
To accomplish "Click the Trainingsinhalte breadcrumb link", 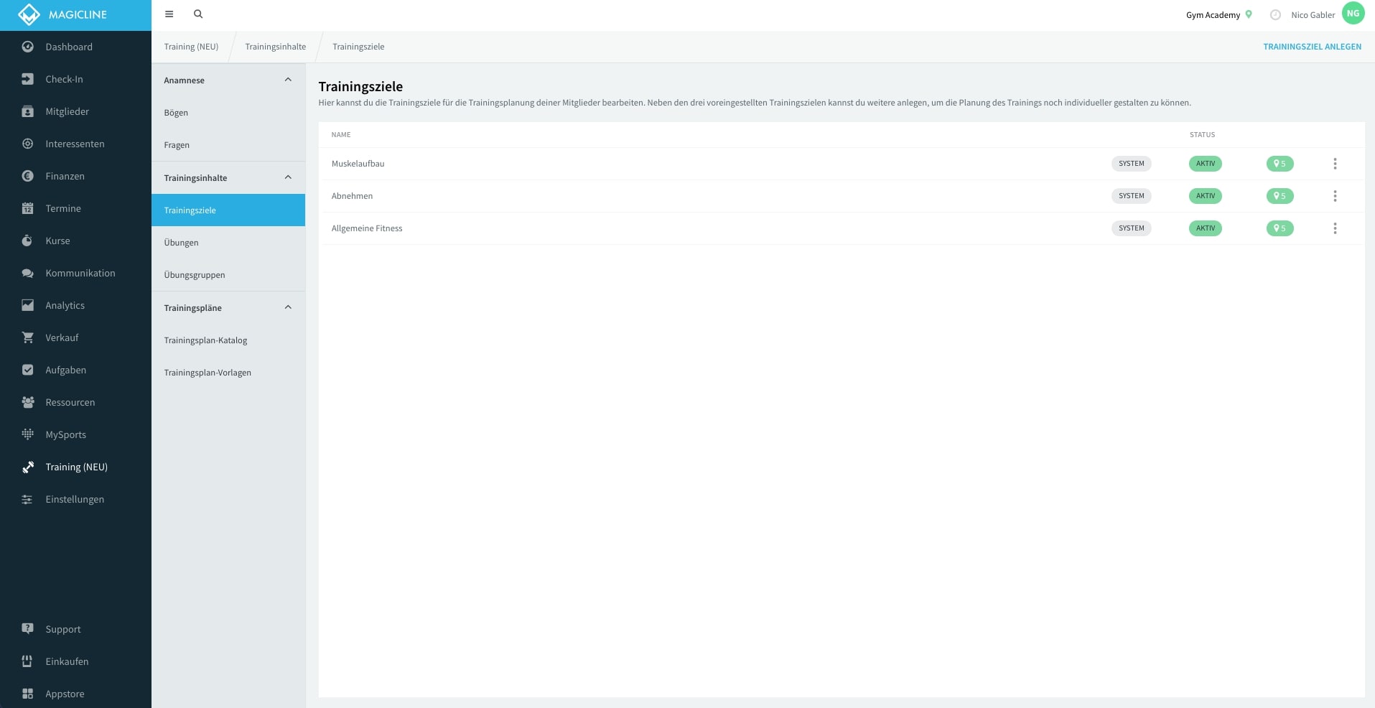I will [275, 47].
